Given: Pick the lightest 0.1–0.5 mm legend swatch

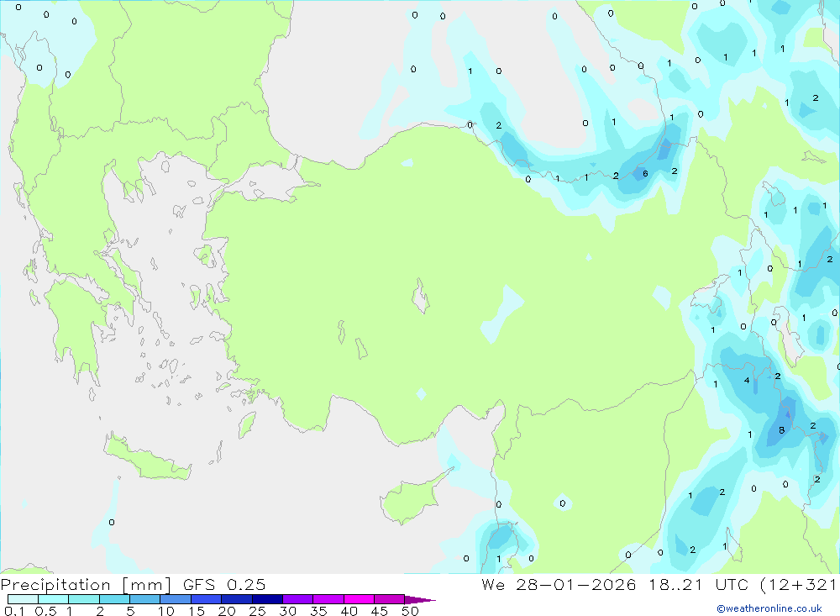Looking at the screenshot, I should click(x=23, y=599).
